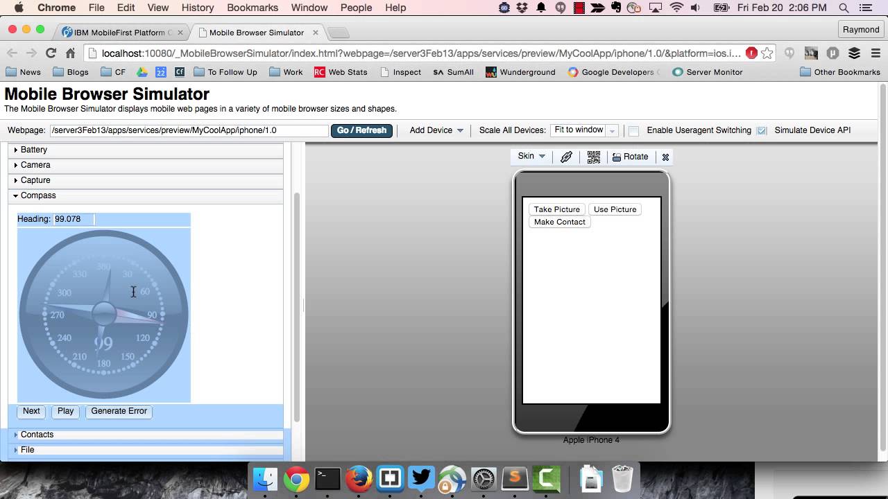
Task: Click Chrome reload page icon
Action: (51, 53)
